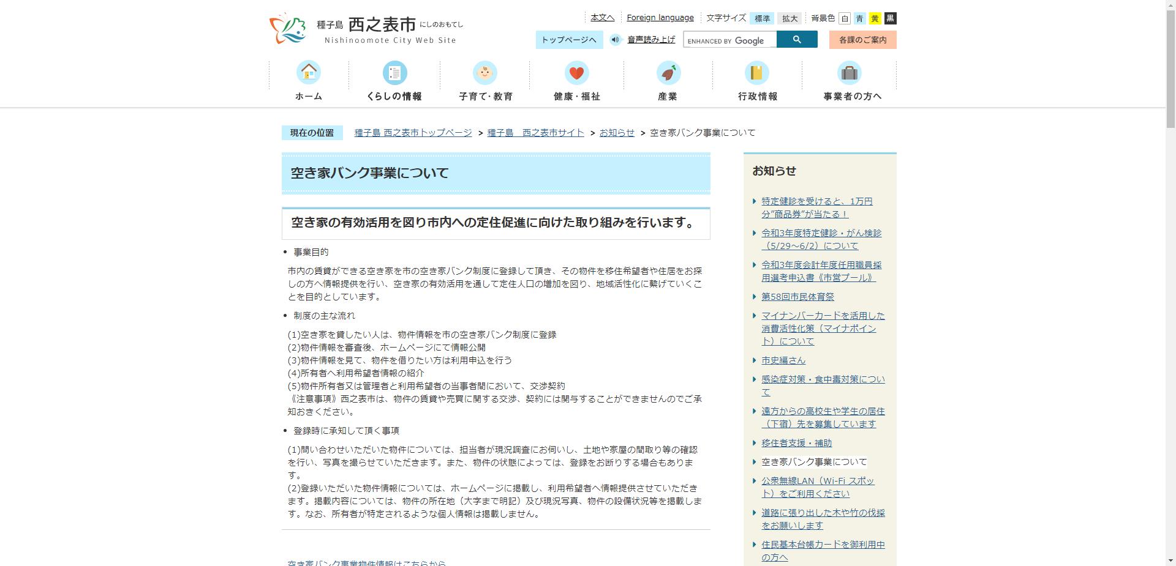The image size is (1176, 566).
Task: Open the ホーム home navigation icon
Action: (x=309, y=72)
